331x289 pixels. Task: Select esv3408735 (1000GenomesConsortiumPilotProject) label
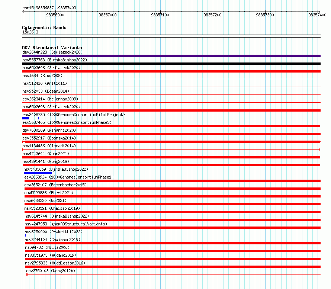(74, 115)
